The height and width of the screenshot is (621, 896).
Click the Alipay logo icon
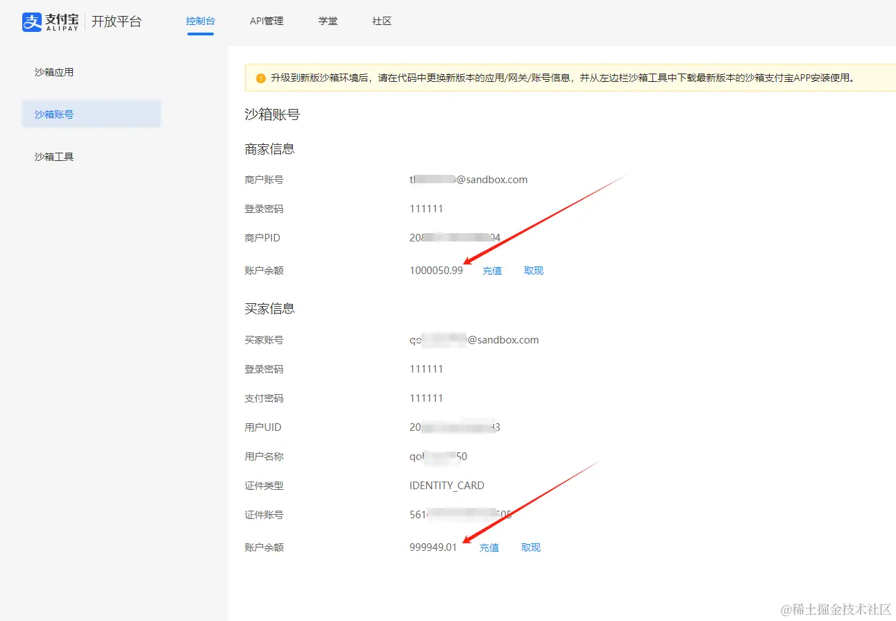coord(33,22)
